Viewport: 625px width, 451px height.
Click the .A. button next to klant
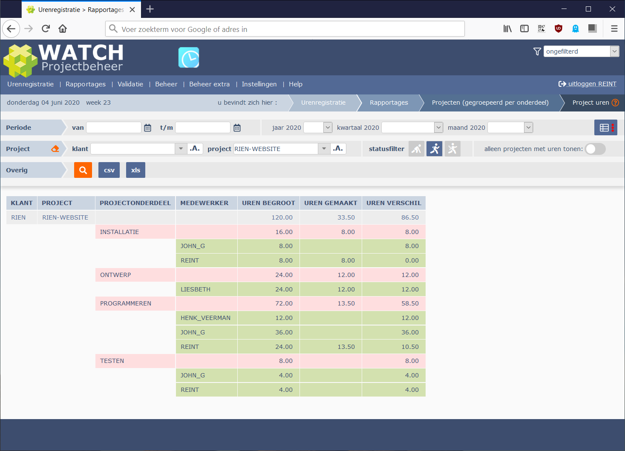click(195, 148)
